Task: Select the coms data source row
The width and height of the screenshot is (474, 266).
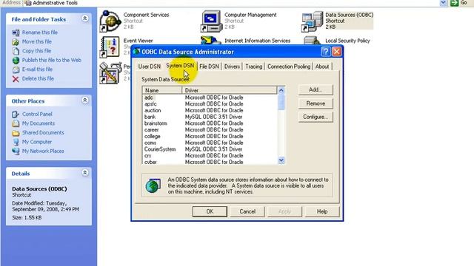Action: click(210, 143)
